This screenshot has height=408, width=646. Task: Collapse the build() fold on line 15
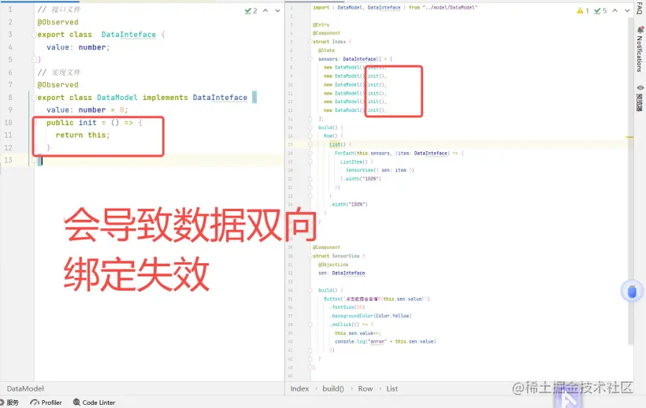pyautogui.click(x=310, y=128)
